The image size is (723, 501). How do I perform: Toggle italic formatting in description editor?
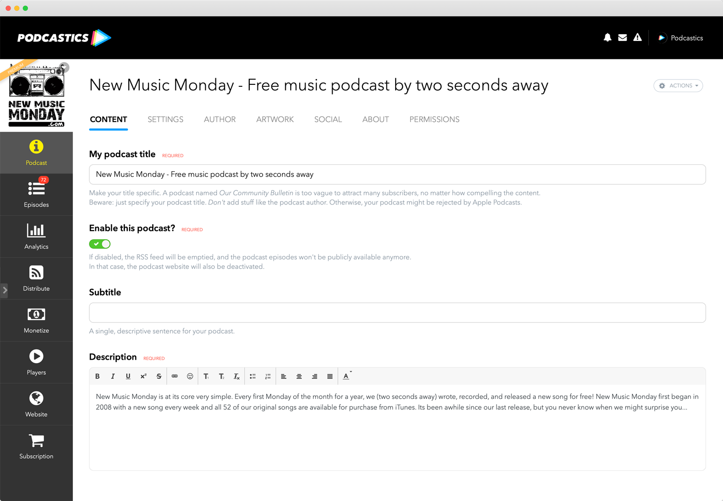(113, 377)
